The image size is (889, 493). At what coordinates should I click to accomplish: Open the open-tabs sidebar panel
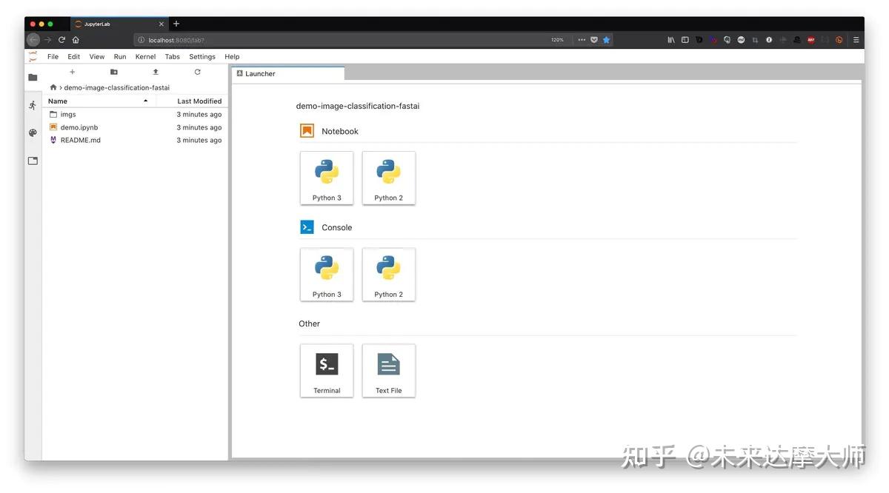point(33,160)
